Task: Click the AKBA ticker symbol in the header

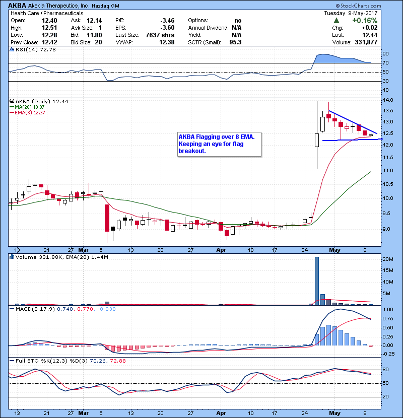Action: [x=17, y=6]
